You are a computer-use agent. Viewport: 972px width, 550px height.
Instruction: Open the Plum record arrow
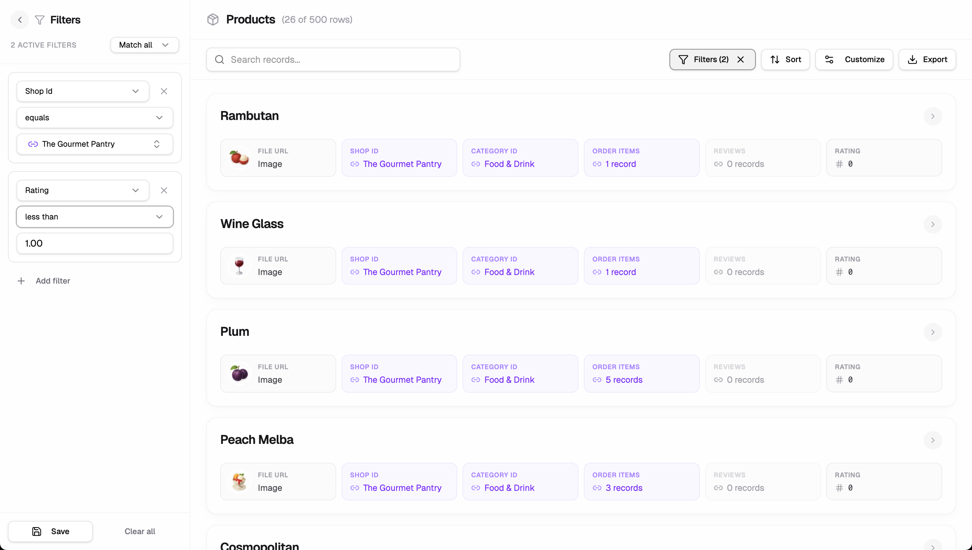click(x=932, y=332)
